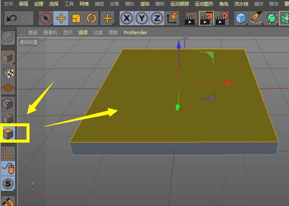Open the 角色 menu

point(224,4)
